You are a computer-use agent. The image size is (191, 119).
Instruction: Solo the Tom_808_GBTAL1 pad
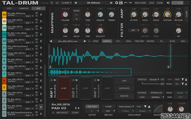36,82
